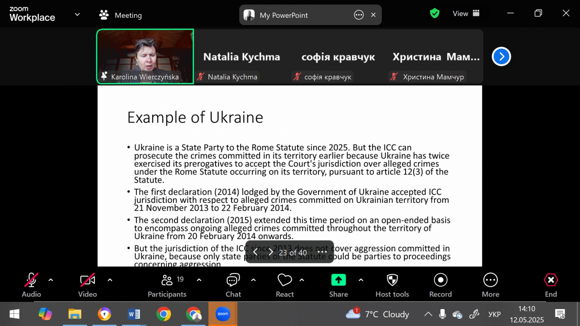Image resolution: width=580 pixels, height=326 pixels.
Task: Show next participants with blue arrow
Action: pyautogui.click(x=501, y=57)
